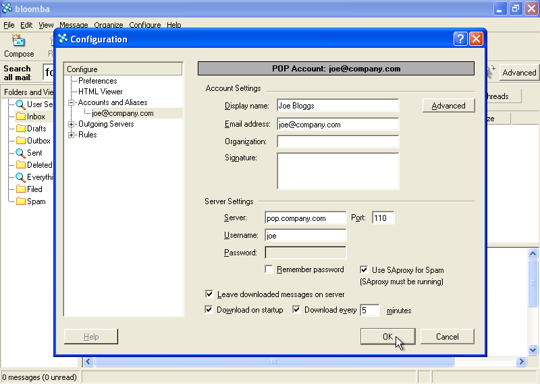540x384 pixels.
Task: Click the Folders and Views header
Action: (x=28, y=92)
